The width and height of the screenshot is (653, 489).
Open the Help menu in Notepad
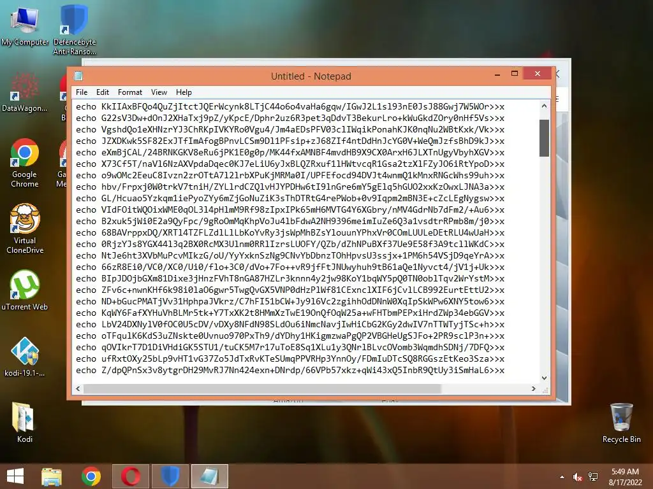[x=184, y=92]
